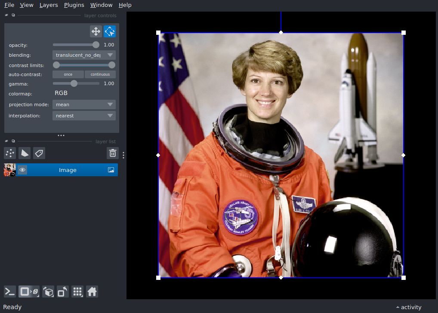Activate the transform mode
The width and height of the screenshot is (438, 313).
click(110, 31)
